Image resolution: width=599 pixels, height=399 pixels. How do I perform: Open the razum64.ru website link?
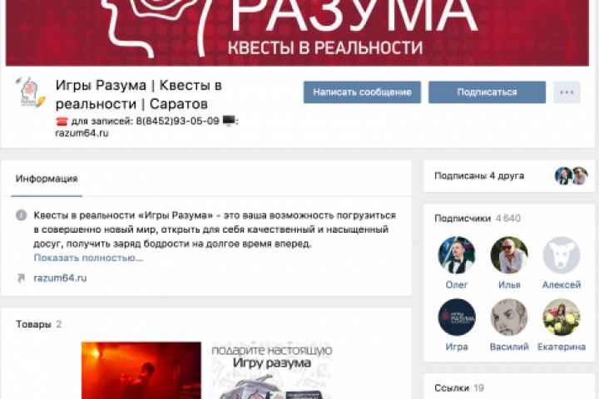pyautogui.click(x=60, y=278)
